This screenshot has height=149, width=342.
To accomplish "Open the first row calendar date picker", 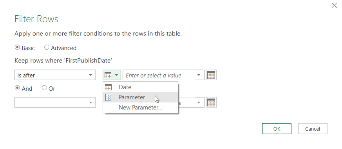I will (x=211, y=75).
